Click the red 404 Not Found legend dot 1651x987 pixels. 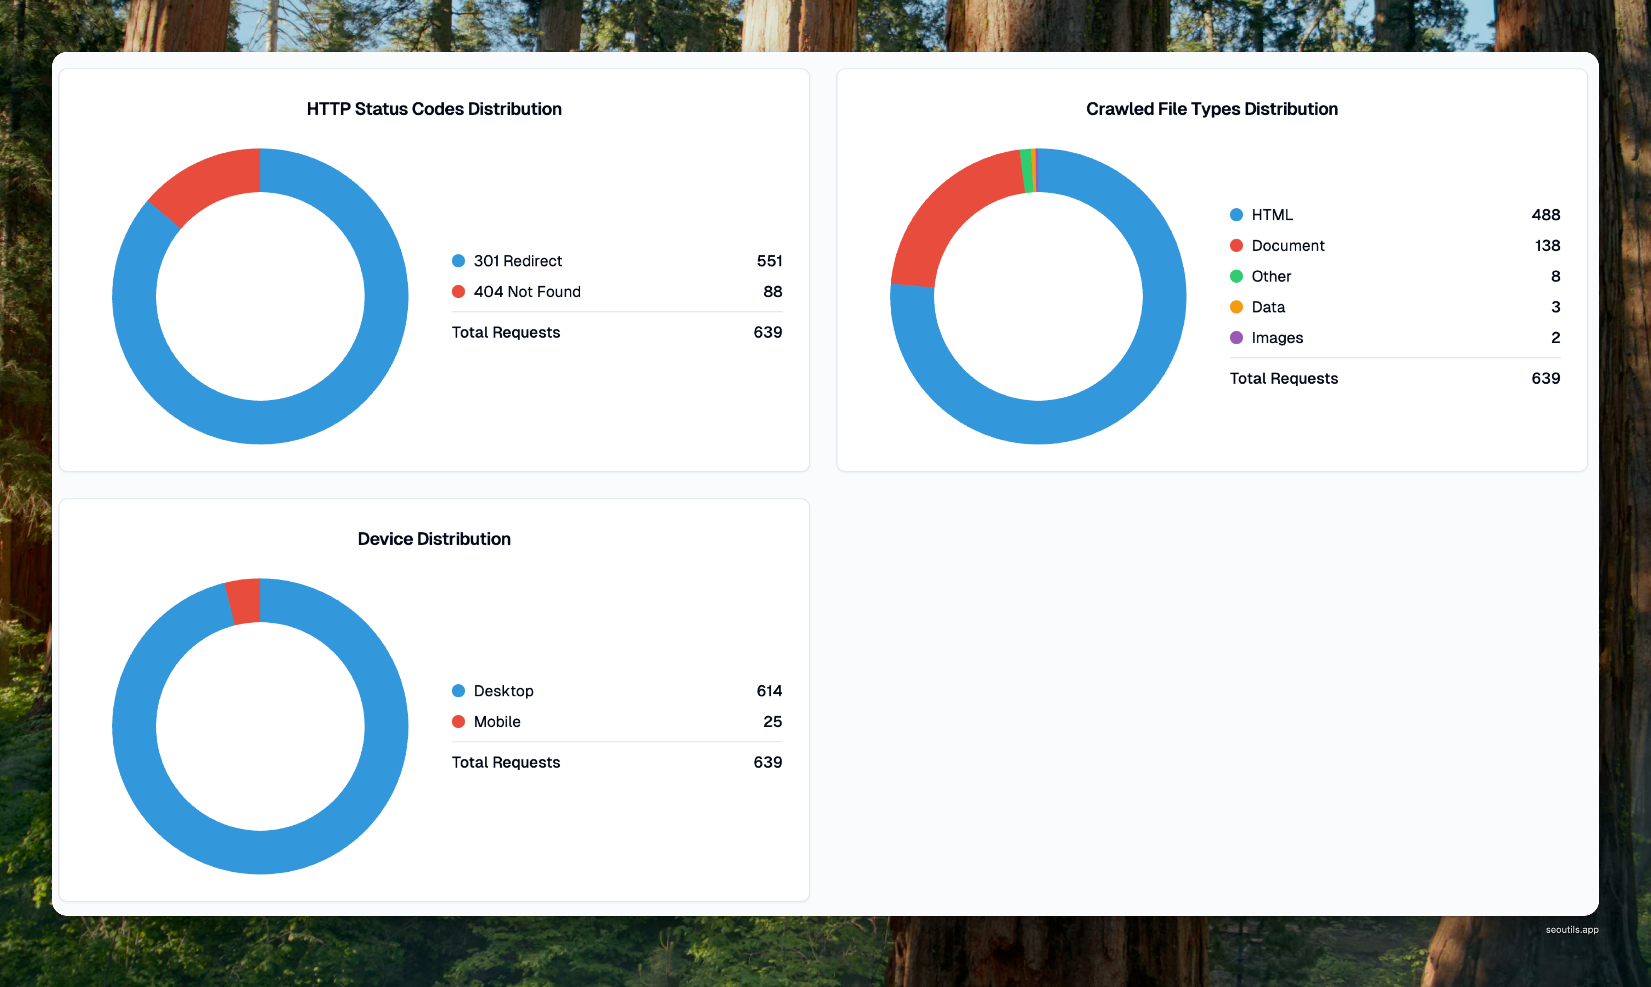coord(458,291)
